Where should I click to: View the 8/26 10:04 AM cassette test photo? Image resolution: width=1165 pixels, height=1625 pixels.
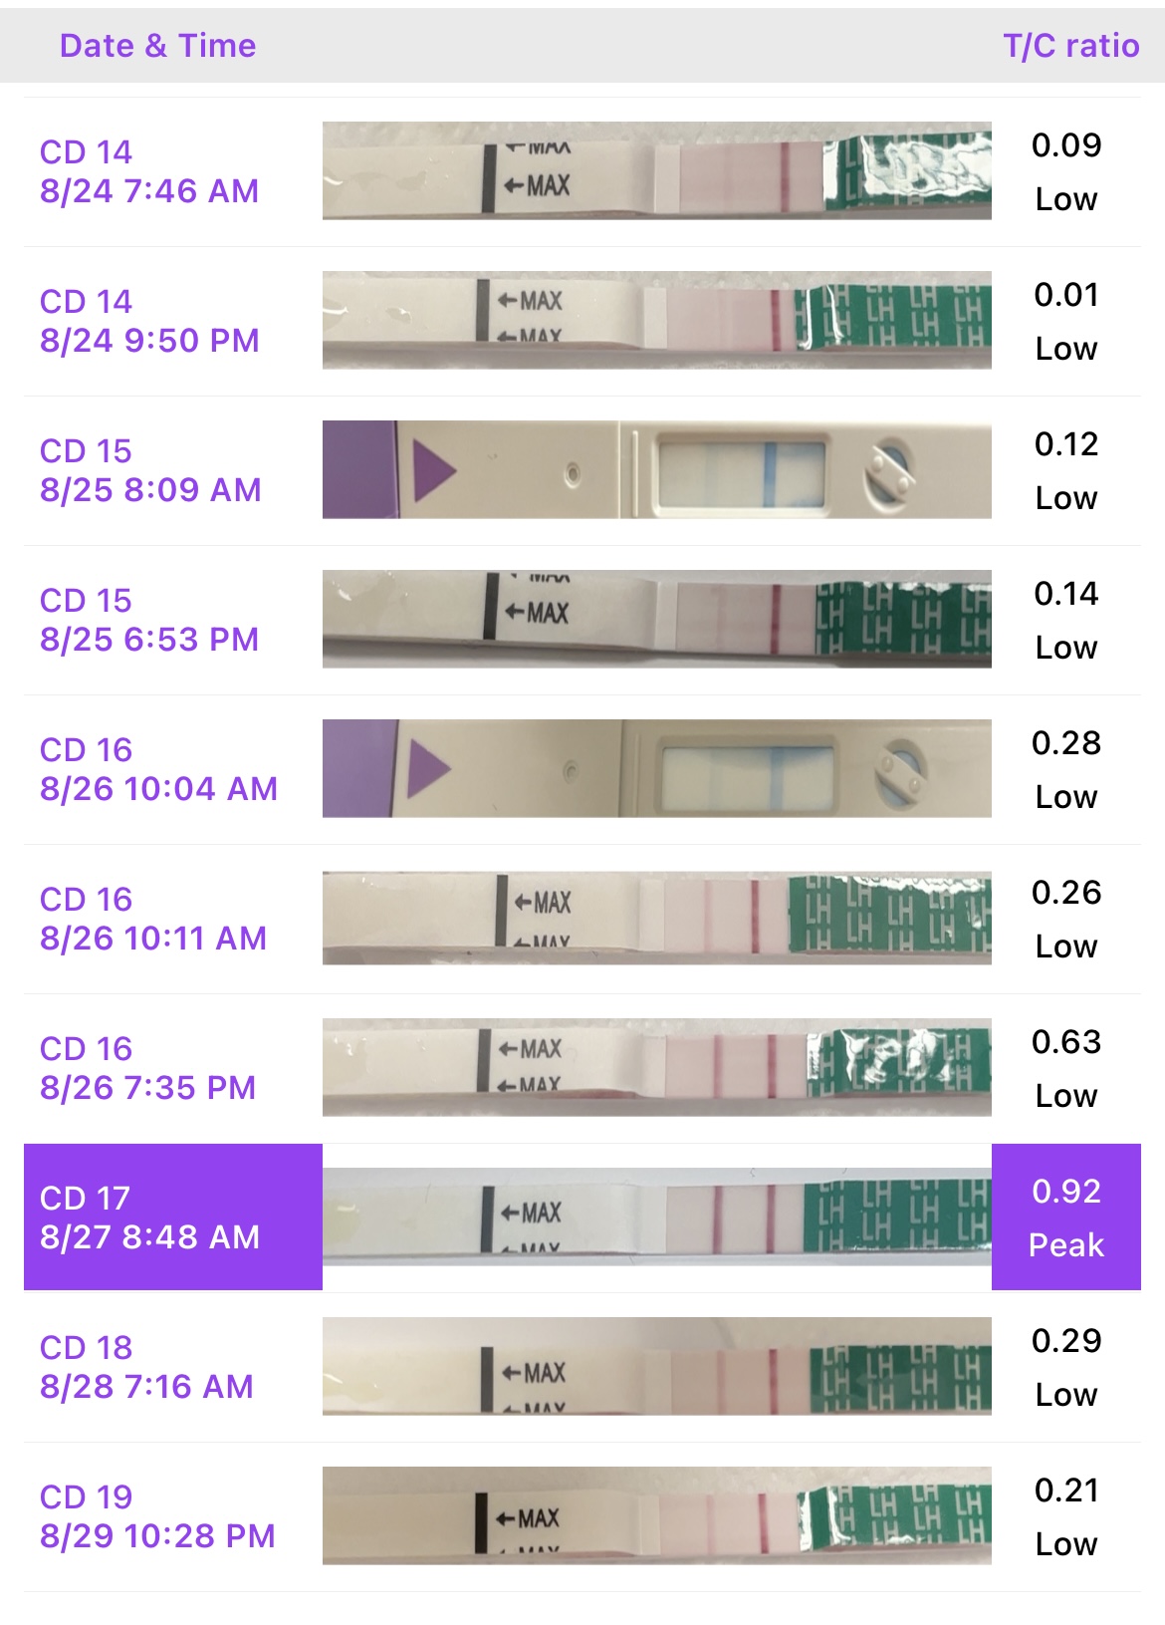(656, 768)
